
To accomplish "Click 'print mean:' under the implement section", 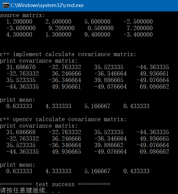I will 17,100.
